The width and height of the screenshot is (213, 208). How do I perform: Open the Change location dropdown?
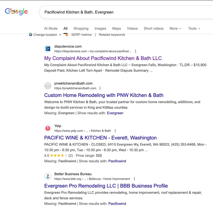point(45,35)
